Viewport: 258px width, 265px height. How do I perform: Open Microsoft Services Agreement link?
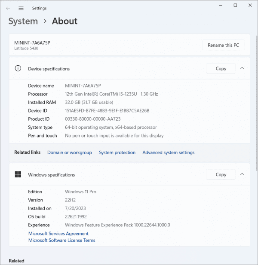pyautogui.click(x=58, y=234)
